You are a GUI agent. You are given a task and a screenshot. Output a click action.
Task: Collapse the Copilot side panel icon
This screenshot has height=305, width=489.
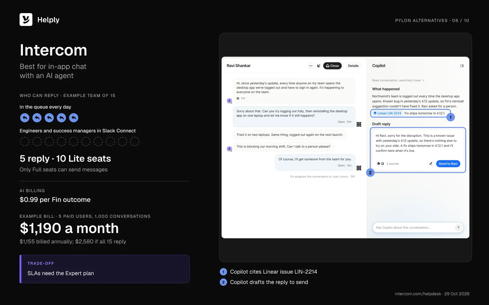click(462, 66)
